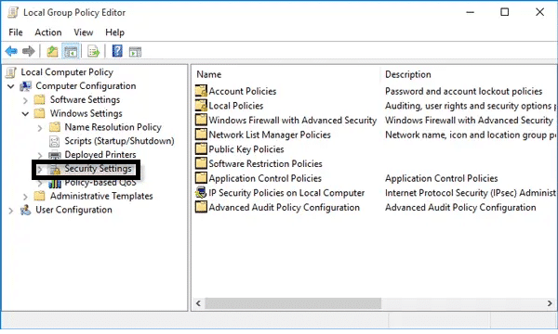Click the Forward arrow toolbar icon

29,51
